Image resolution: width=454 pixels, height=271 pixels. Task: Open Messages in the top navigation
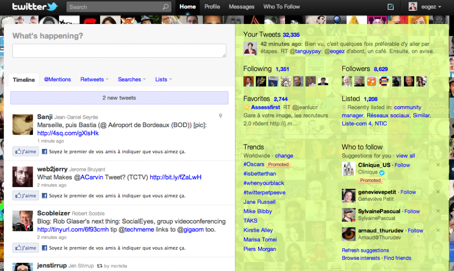click(x=242, y=7)
